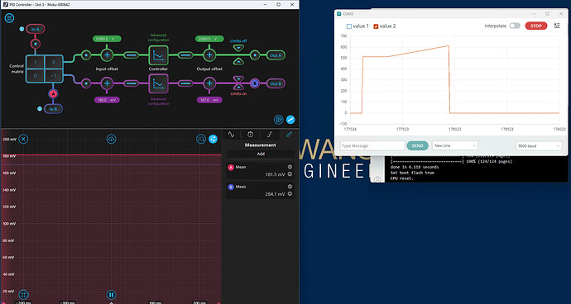Click the In A input label
The width and height of the screenshot is (571, 304).
36,29
